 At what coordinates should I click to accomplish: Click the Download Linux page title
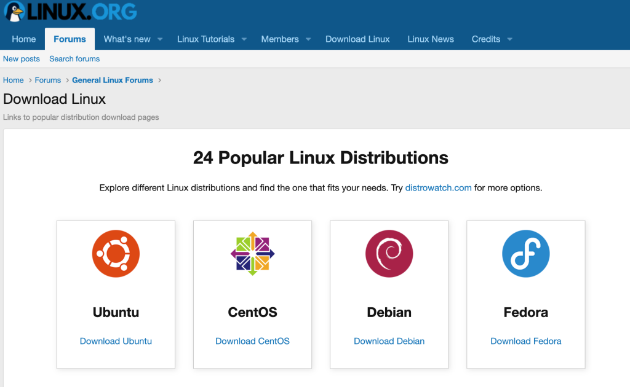pos(54,99)
